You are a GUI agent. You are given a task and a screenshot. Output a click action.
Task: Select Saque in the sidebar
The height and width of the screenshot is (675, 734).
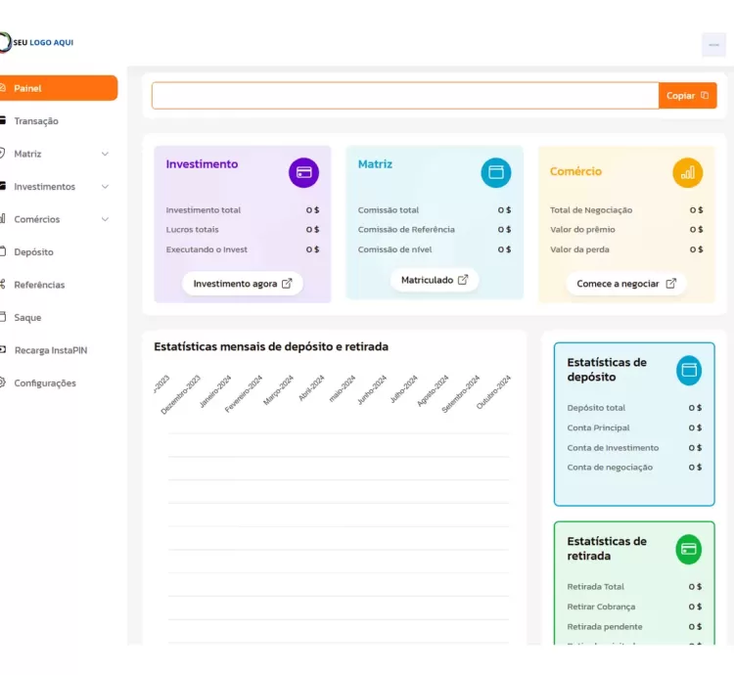pyautogui.click(x=27, y=318)
